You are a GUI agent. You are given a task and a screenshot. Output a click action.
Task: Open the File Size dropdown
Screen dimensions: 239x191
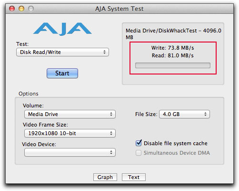(x=184, y=114)
